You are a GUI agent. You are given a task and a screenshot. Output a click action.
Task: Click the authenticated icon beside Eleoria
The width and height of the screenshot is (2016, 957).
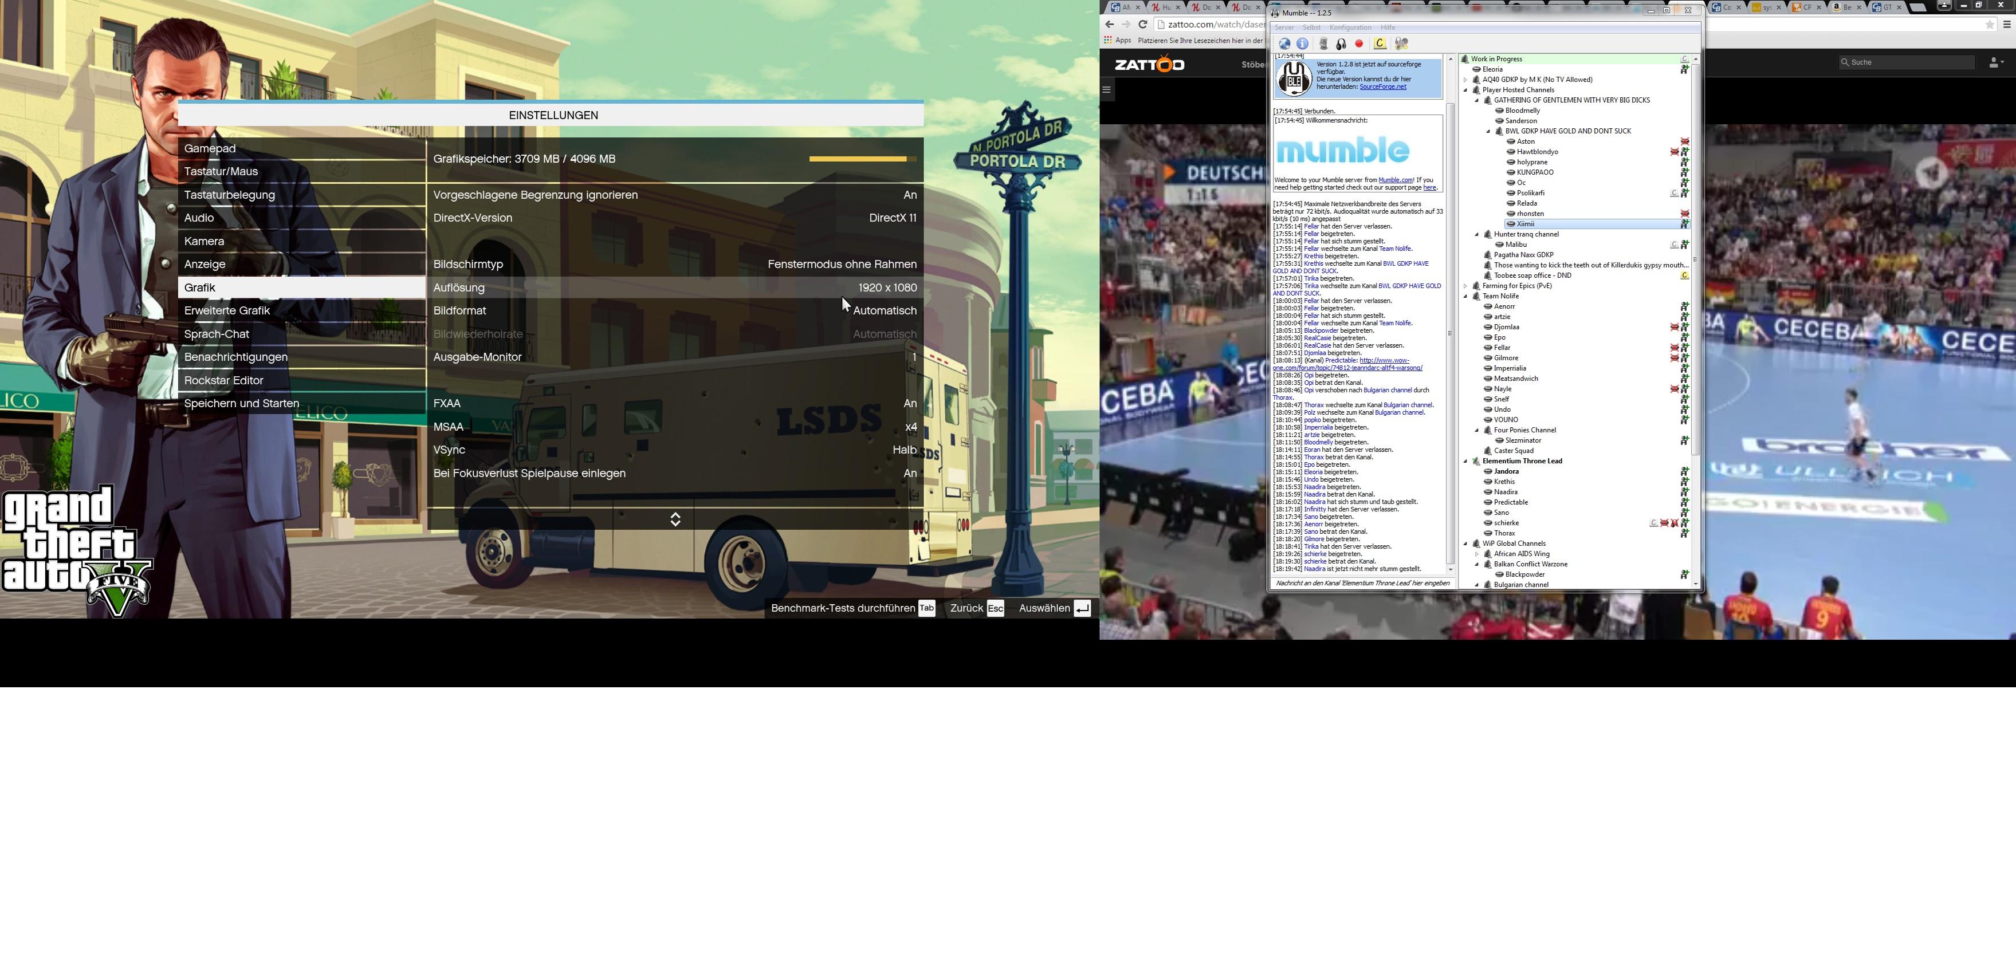click(x=1685, y=70)
